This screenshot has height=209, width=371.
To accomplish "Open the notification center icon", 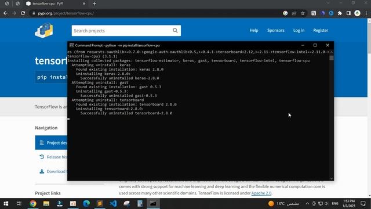I will pyautogui.click(x=363, y=204).
